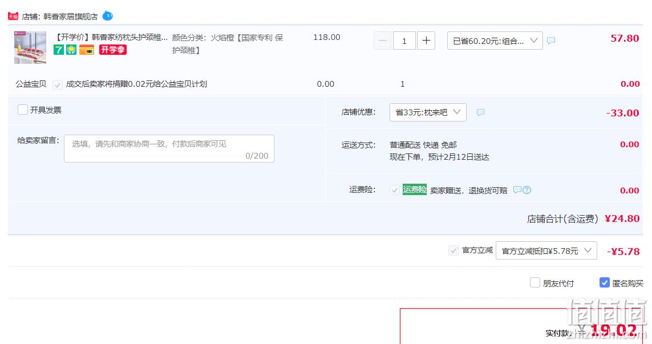Increase quantity with the plus button
652x344 pixels.
[x=426, y=41]
